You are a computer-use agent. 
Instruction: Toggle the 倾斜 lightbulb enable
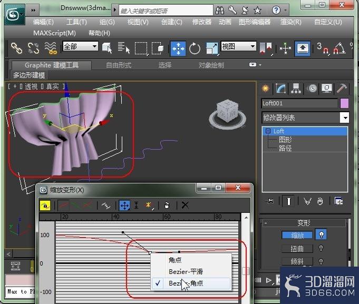(321, 261)
